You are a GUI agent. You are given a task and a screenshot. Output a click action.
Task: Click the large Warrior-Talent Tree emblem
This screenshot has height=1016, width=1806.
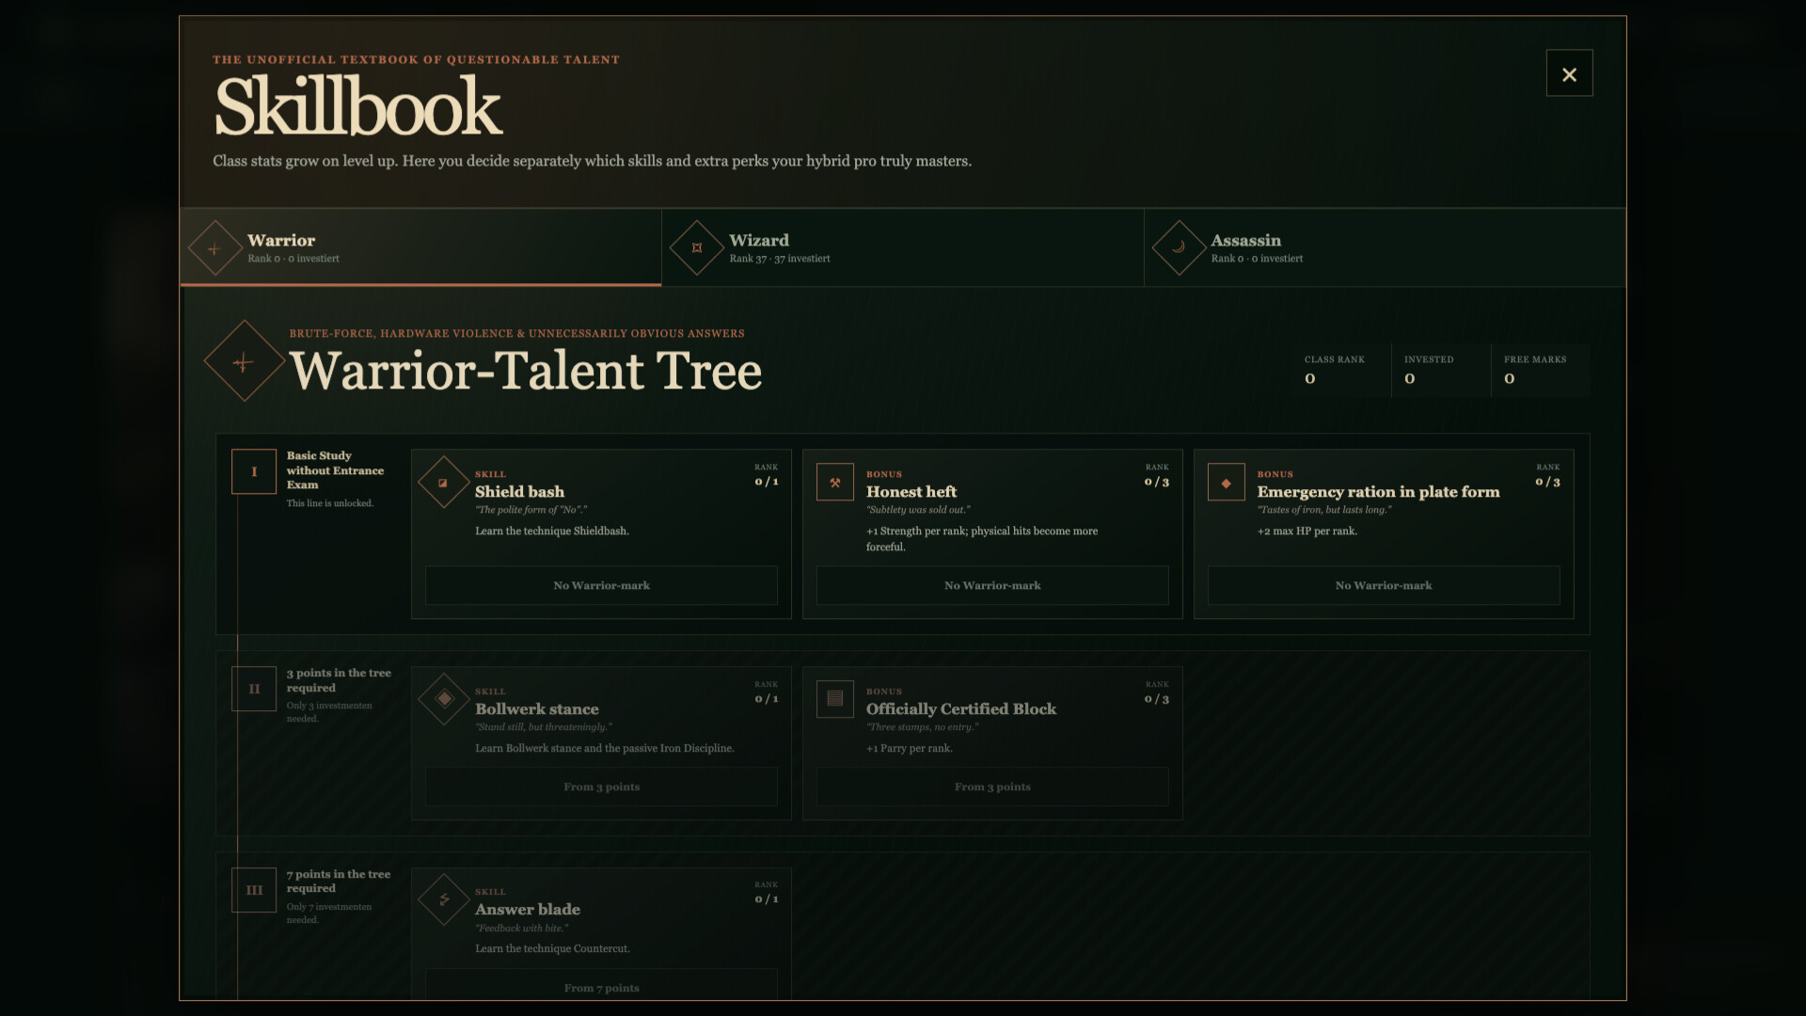[x=244, y=361]
